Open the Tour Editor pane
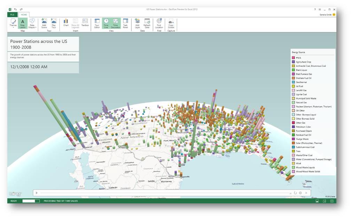The width and height of the screenshot is (351, 218). [x=97, y=23]
